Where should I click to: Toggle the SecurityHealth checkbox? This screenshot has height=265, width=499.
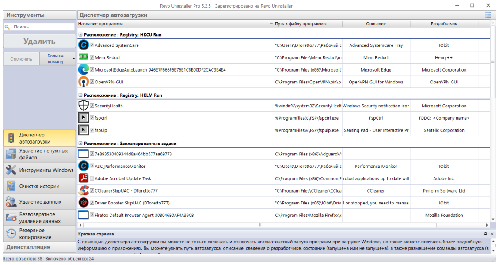[92, 106]
